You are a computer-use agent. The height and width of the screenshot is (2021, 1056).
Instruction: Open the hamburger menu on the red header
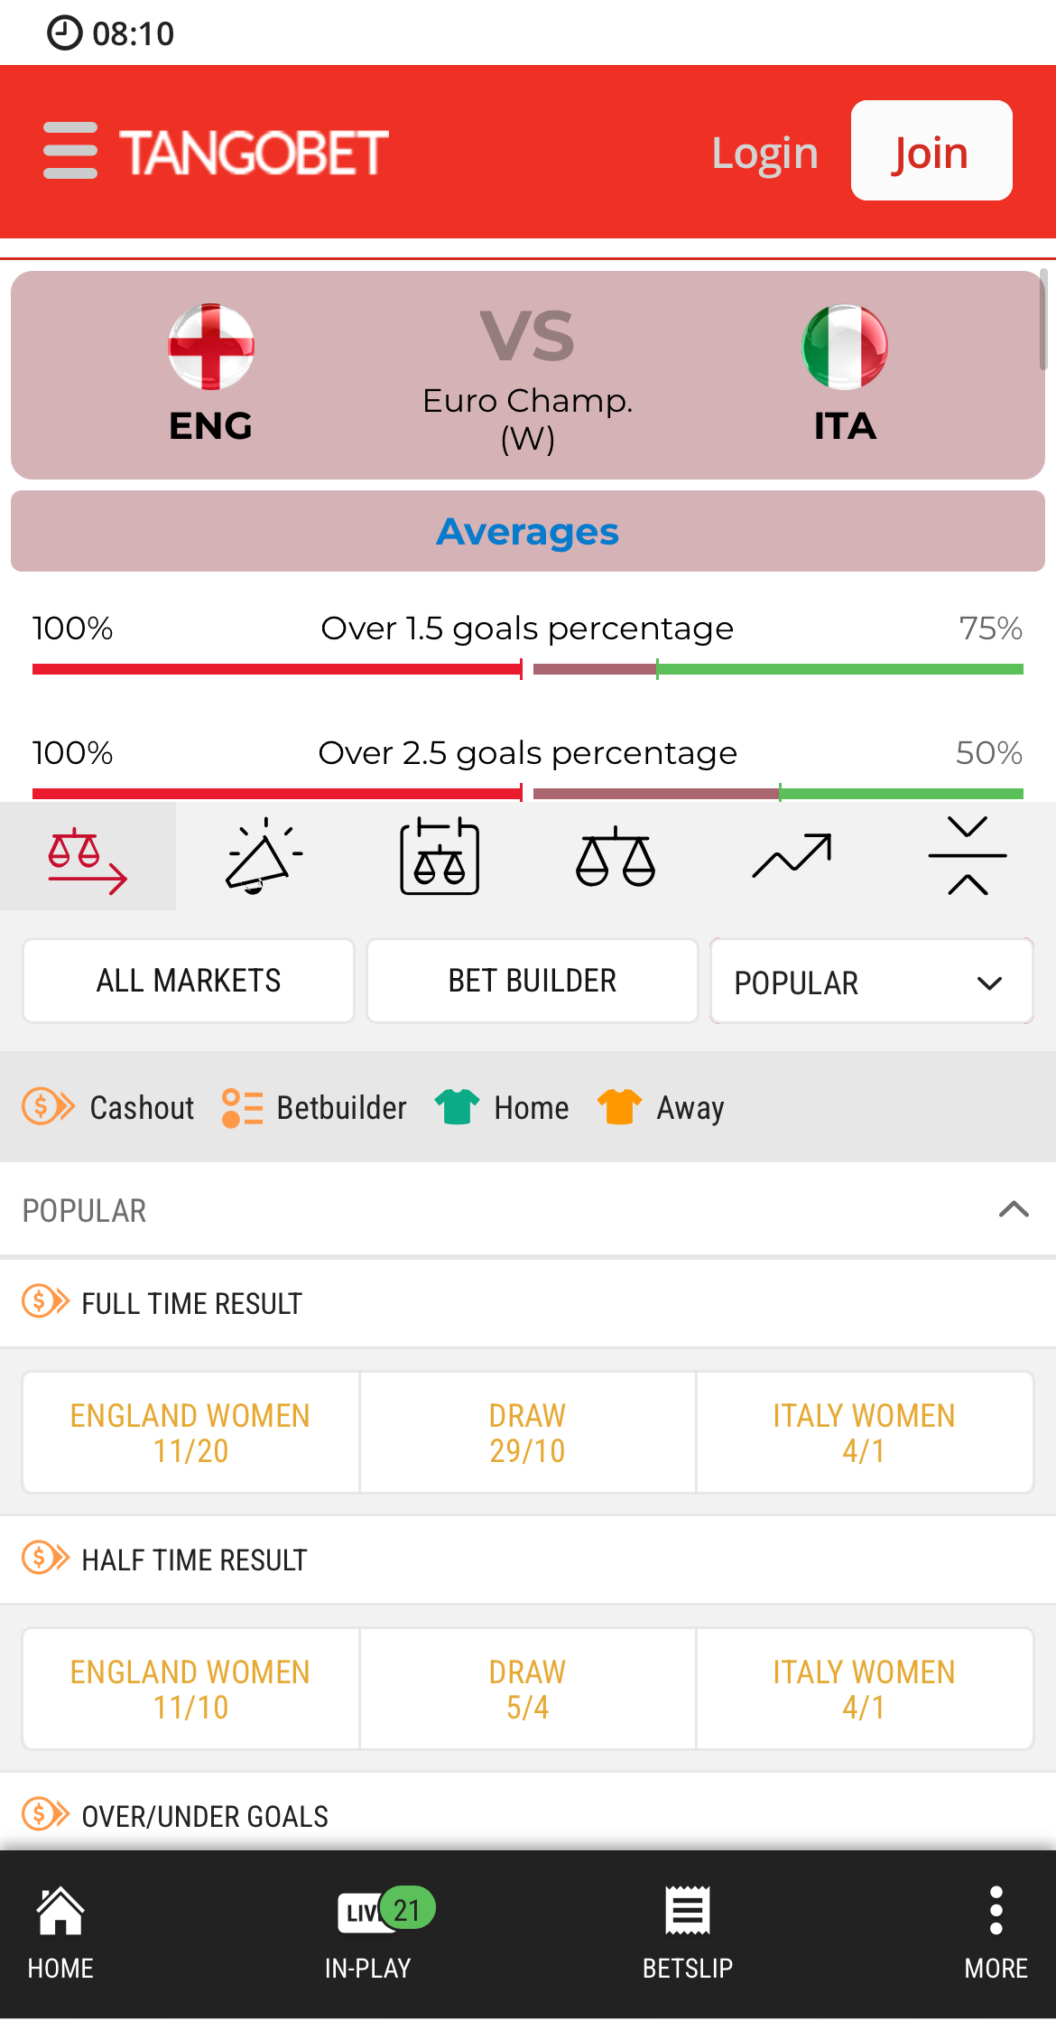[69, 151]
